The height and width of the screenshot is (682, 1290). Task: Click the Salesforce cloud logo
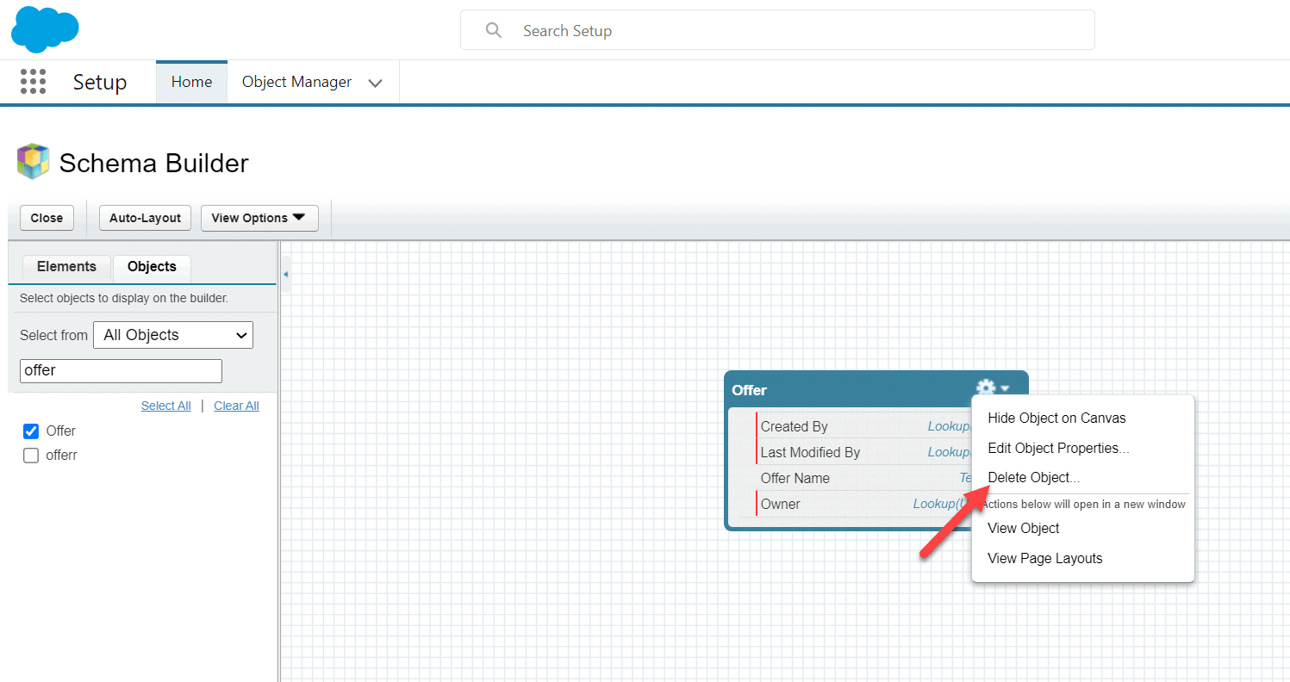pyautogui.click(x=44, y=29)
